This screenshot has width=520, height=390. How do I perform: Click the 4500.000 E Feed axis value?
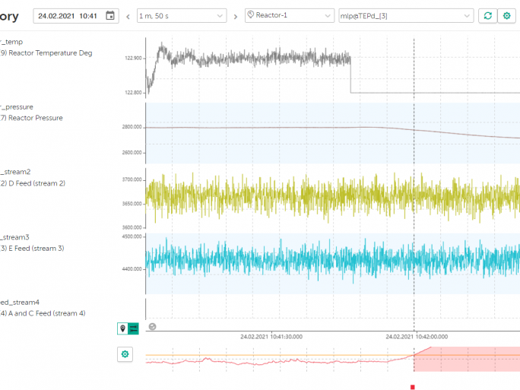[132, 236]
